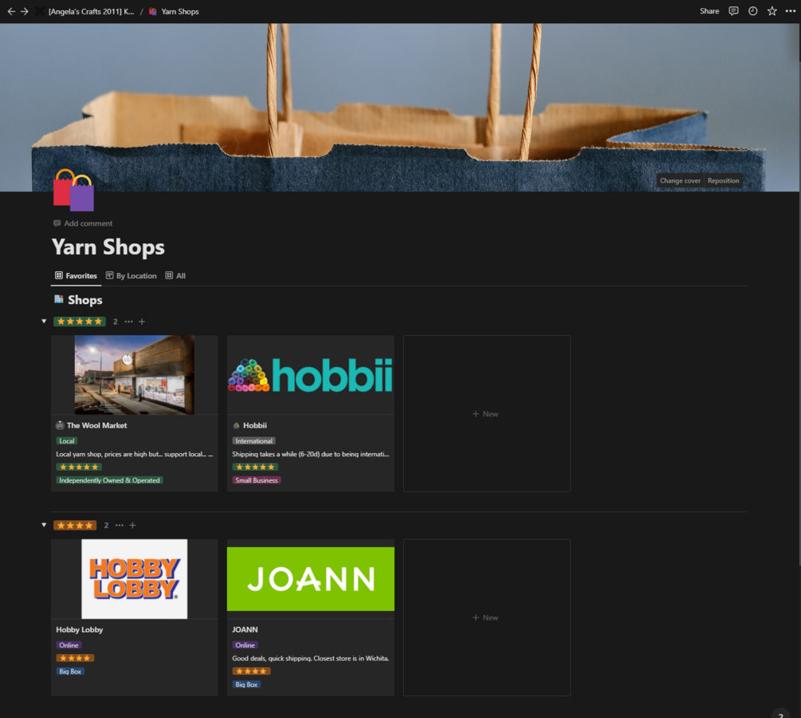Open the Hobby Lobby logo thumbnail

click(135, 579)
